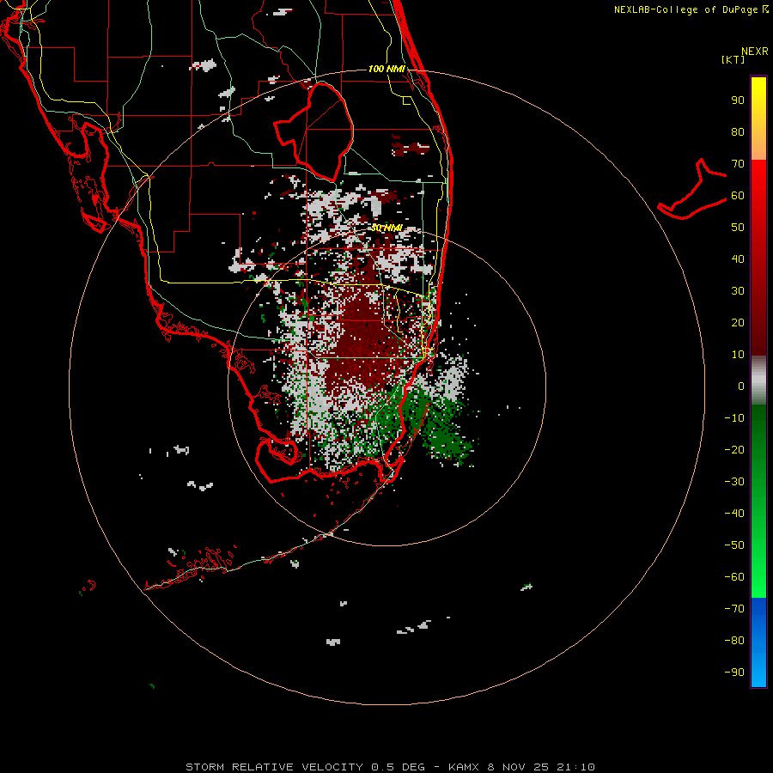Image resolution: width=773 pixels, height=773 pixels.
Task: Click the gray zero-velocity segment of color bar
Action: [x=758, y=380]
